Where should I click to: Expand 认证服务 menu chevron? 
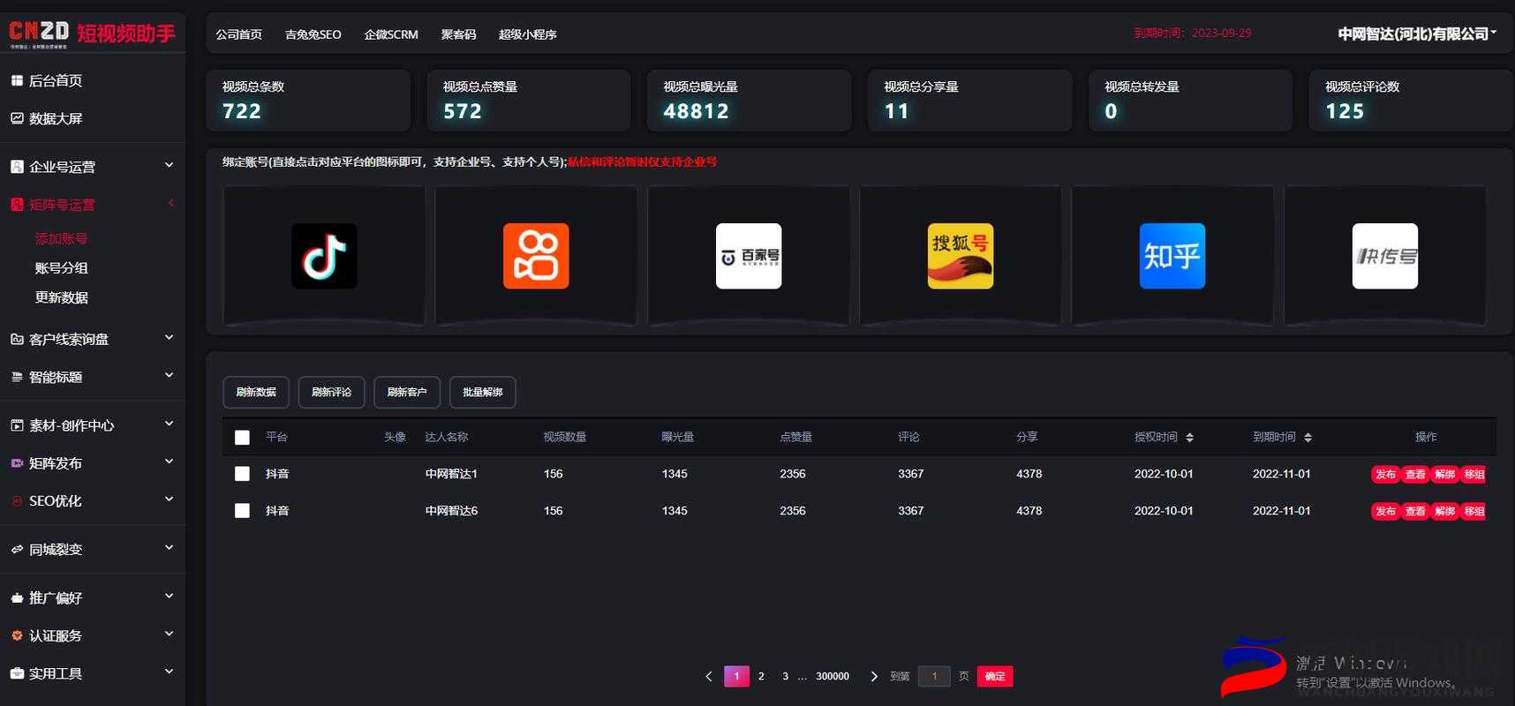click(169, 634)
